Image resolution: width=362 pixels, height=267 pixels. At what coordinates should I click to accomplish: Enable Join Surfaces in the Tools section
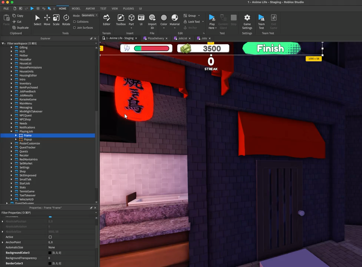point(75,27)
